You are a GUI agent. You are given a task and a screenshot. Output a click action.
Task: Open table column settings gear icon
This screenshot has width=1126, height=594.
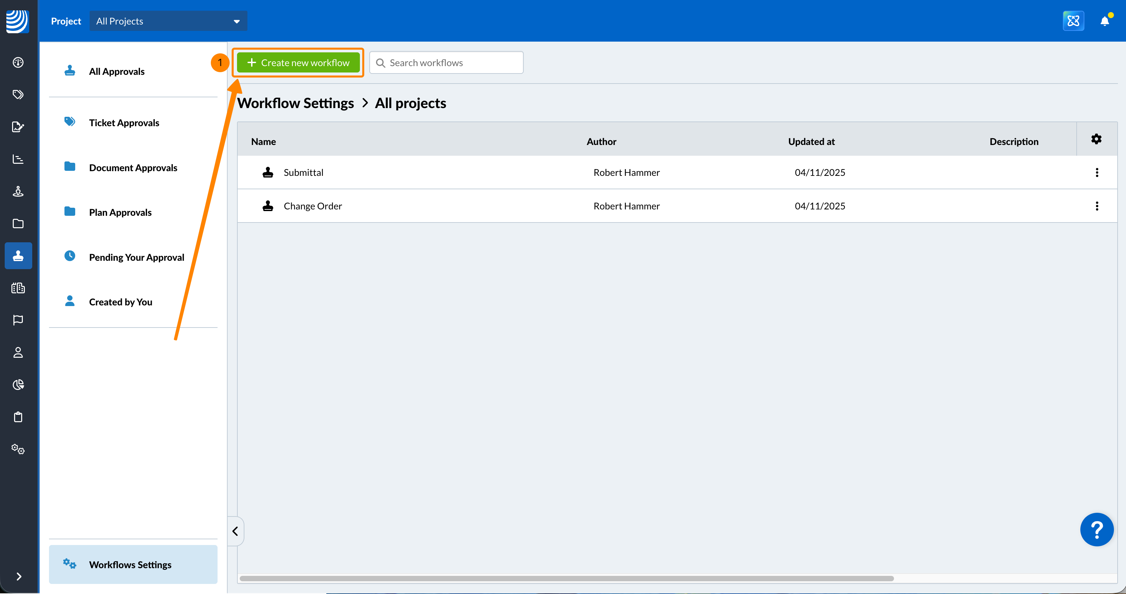1096,139
